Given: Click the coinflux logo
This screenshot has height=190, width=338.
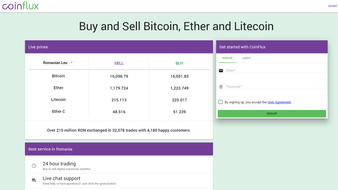Looking at the screenshot, I should point(20,6).
